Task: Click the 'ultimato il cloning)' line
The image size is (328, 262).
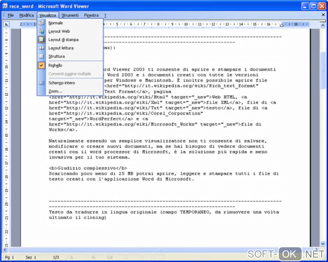Action: point(77,217)
